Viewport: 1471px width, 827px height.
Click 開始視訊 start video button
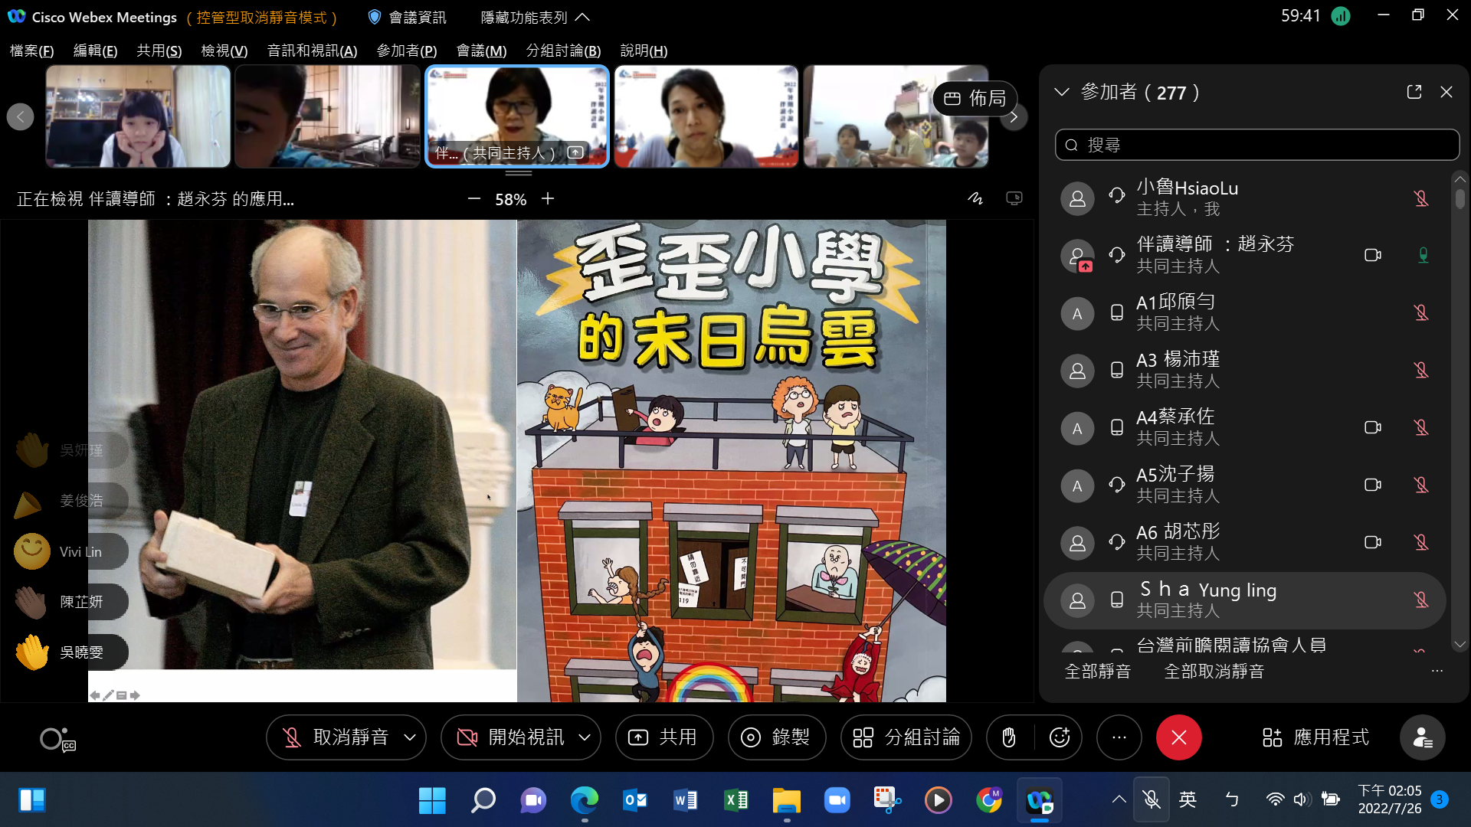509,737
